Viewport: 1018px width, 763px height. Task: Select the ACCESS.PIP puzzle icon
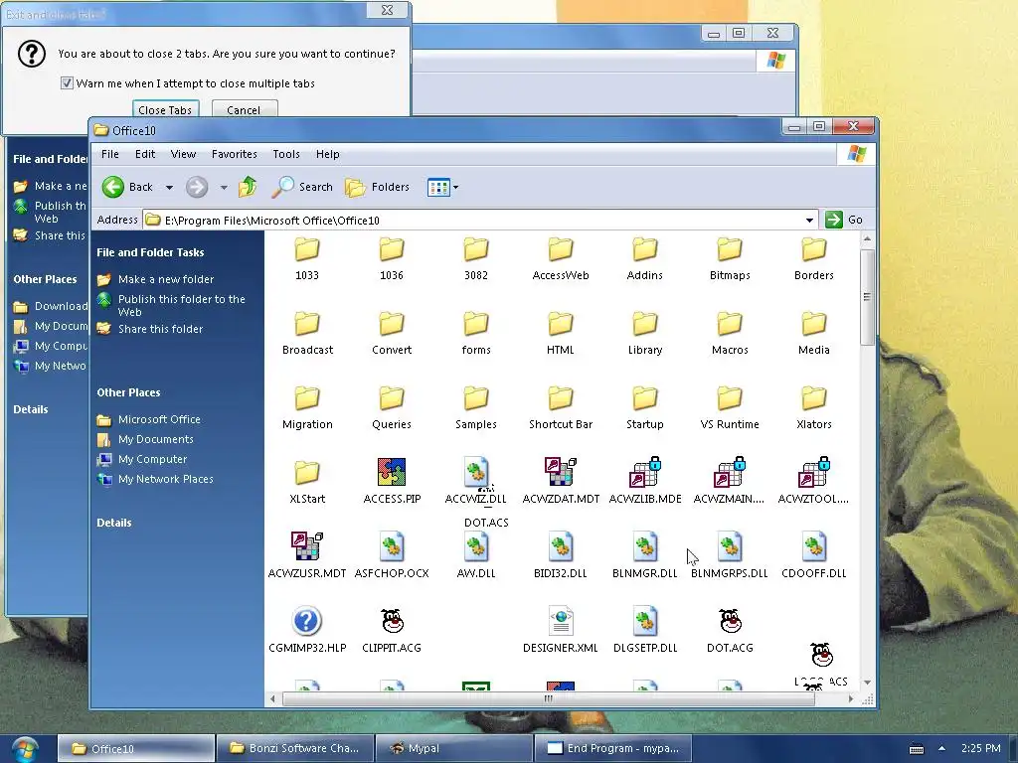point(392,472)
